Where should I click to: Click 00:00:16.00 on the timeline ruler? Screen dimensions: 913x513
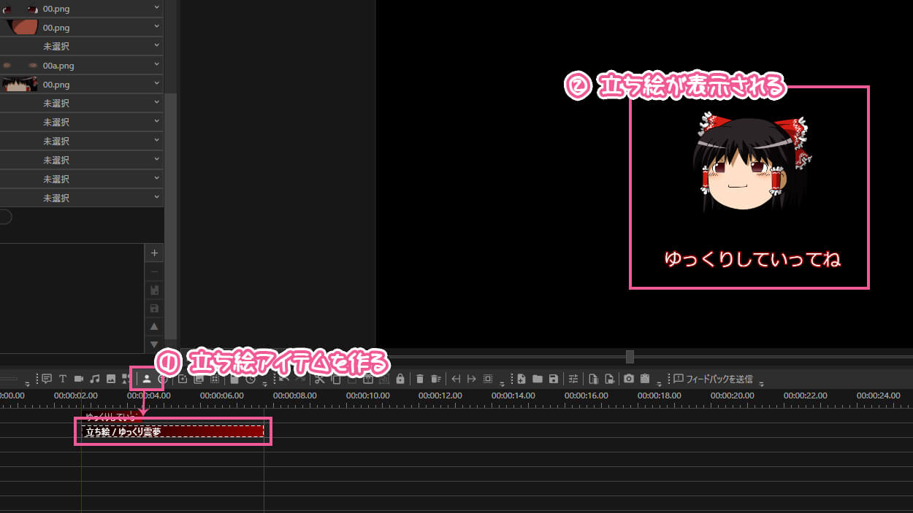coord(587,396)
